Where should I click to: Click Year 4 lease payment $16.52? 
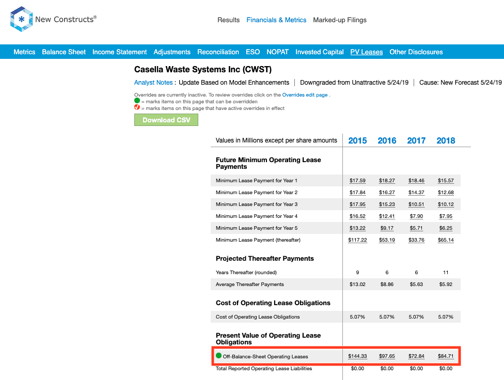[x=357, y=216]
